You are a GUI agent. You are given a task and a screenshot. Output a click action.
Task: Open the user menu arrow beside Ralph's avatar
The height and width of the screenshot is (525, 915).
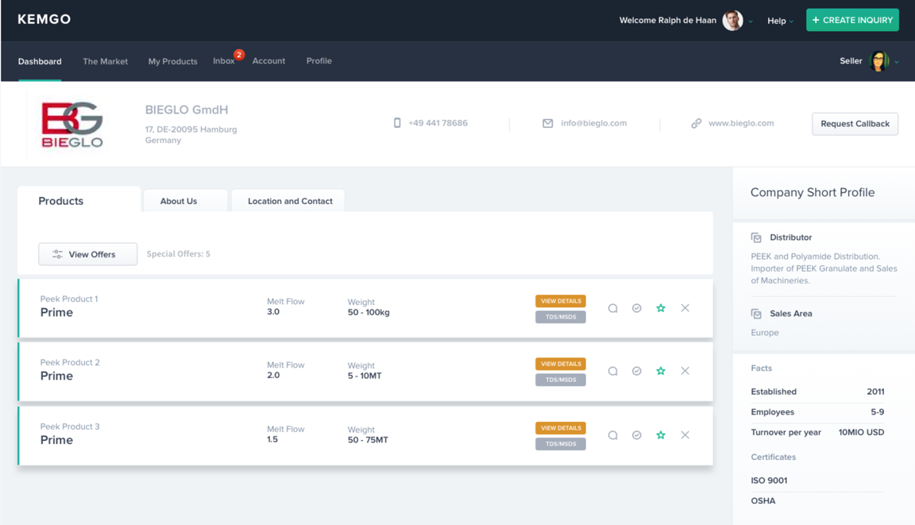point(751,21)
